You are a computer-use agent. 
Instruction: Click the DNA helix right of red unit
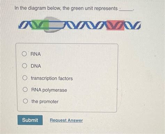pos(133,25)
